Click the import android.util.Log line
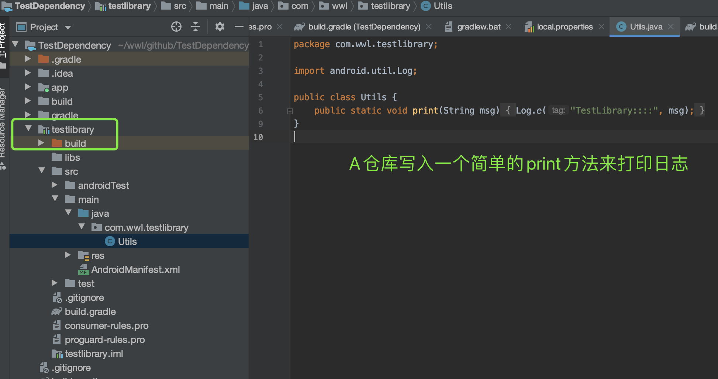Screen dimensions: 718x379 pyautogui.click(x=355, y=71)
